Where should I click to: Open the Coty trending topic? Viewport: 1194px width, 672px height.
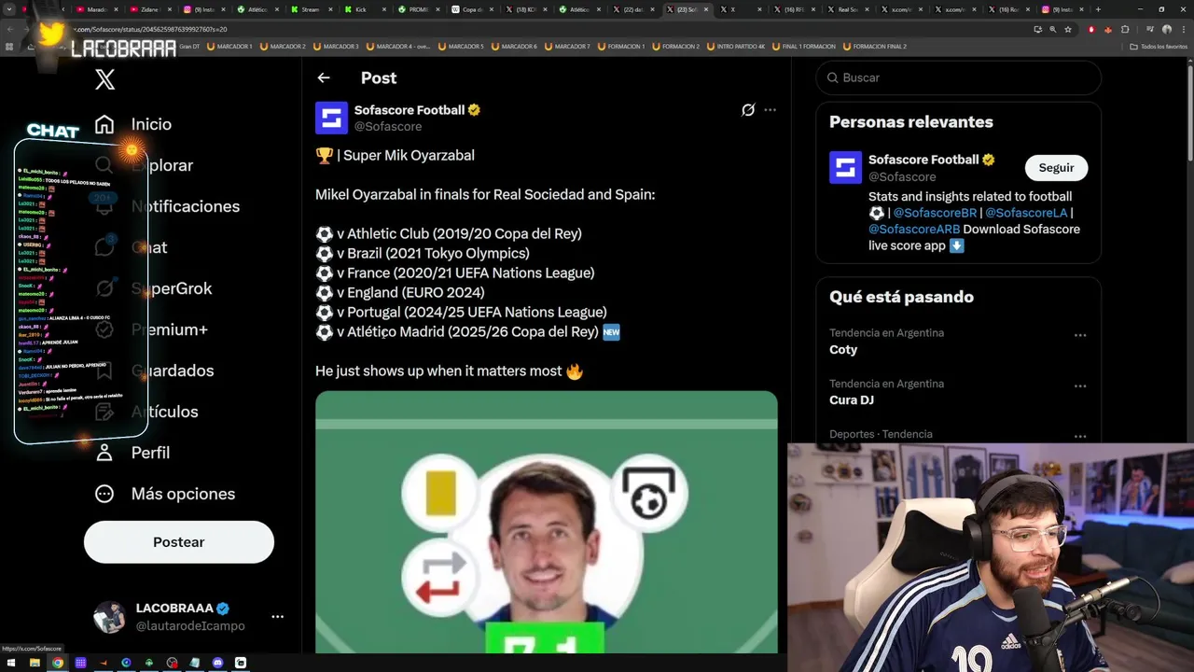point(843,349)
